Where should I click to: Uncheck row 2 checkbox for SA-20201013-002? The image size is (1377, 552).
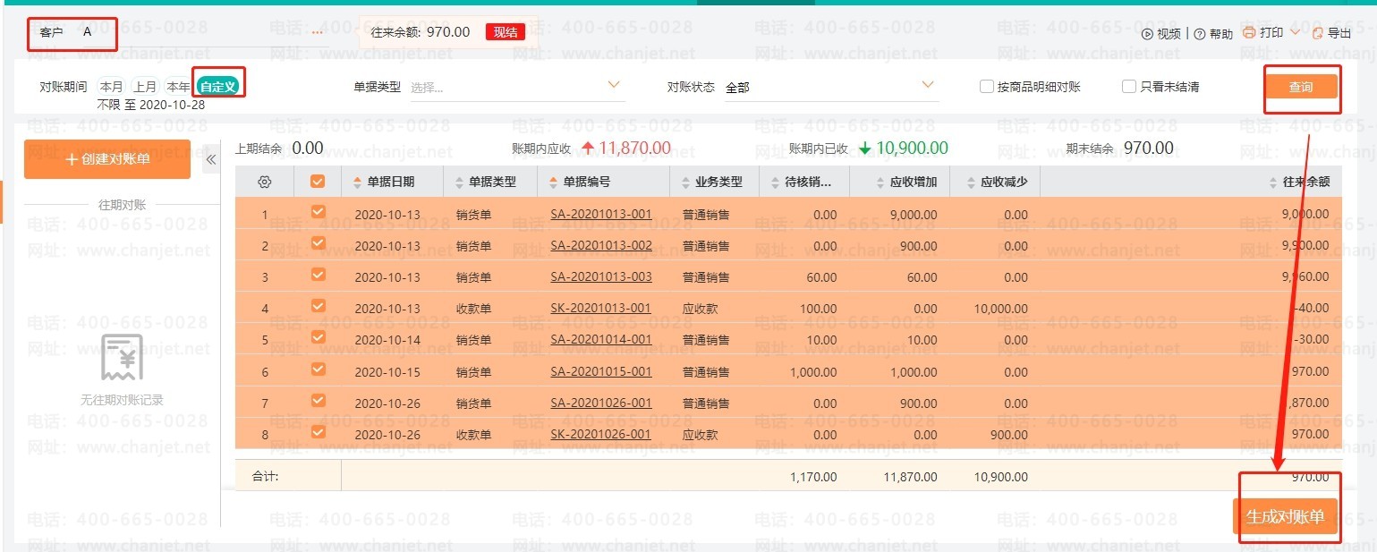click(x=318, y=243)
